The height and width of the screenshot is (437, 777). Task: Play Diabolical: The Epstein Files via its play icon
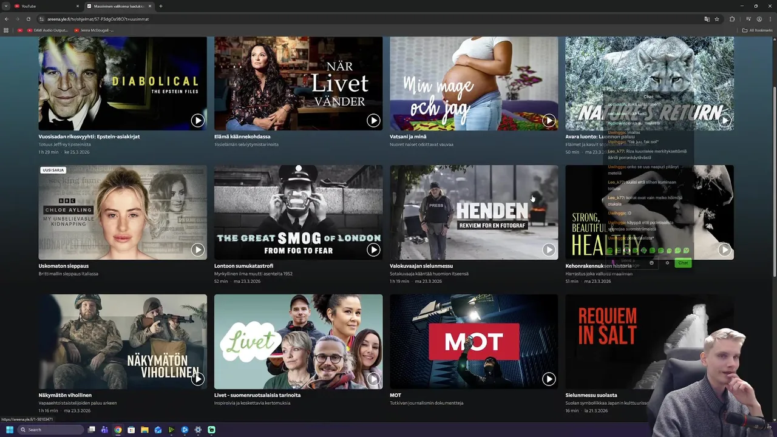coord(197,120)
